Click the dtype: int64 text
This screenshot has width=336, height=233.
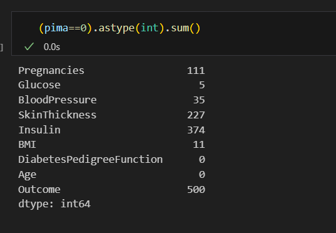(54, 204)
